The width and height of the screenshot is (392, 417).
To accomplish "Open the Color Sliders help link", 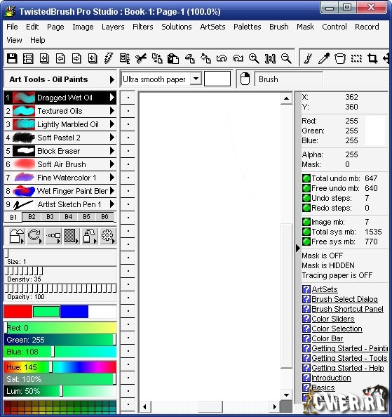I will (x=333, y=319).
